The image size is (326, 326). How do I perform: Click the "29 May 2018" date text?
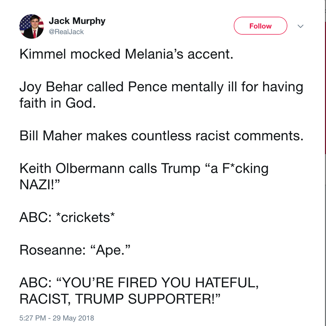73,318
